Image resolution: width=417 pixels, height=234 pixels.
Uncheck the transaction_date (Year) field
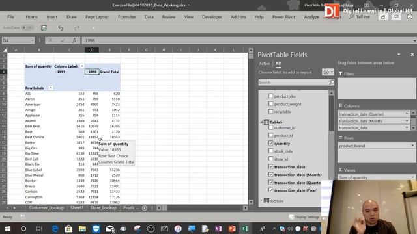coord(271,190)
